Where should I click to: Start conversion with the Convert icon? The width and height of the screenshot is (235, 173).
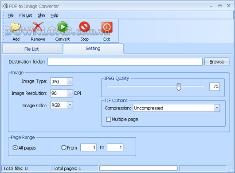tap(63, 27)
